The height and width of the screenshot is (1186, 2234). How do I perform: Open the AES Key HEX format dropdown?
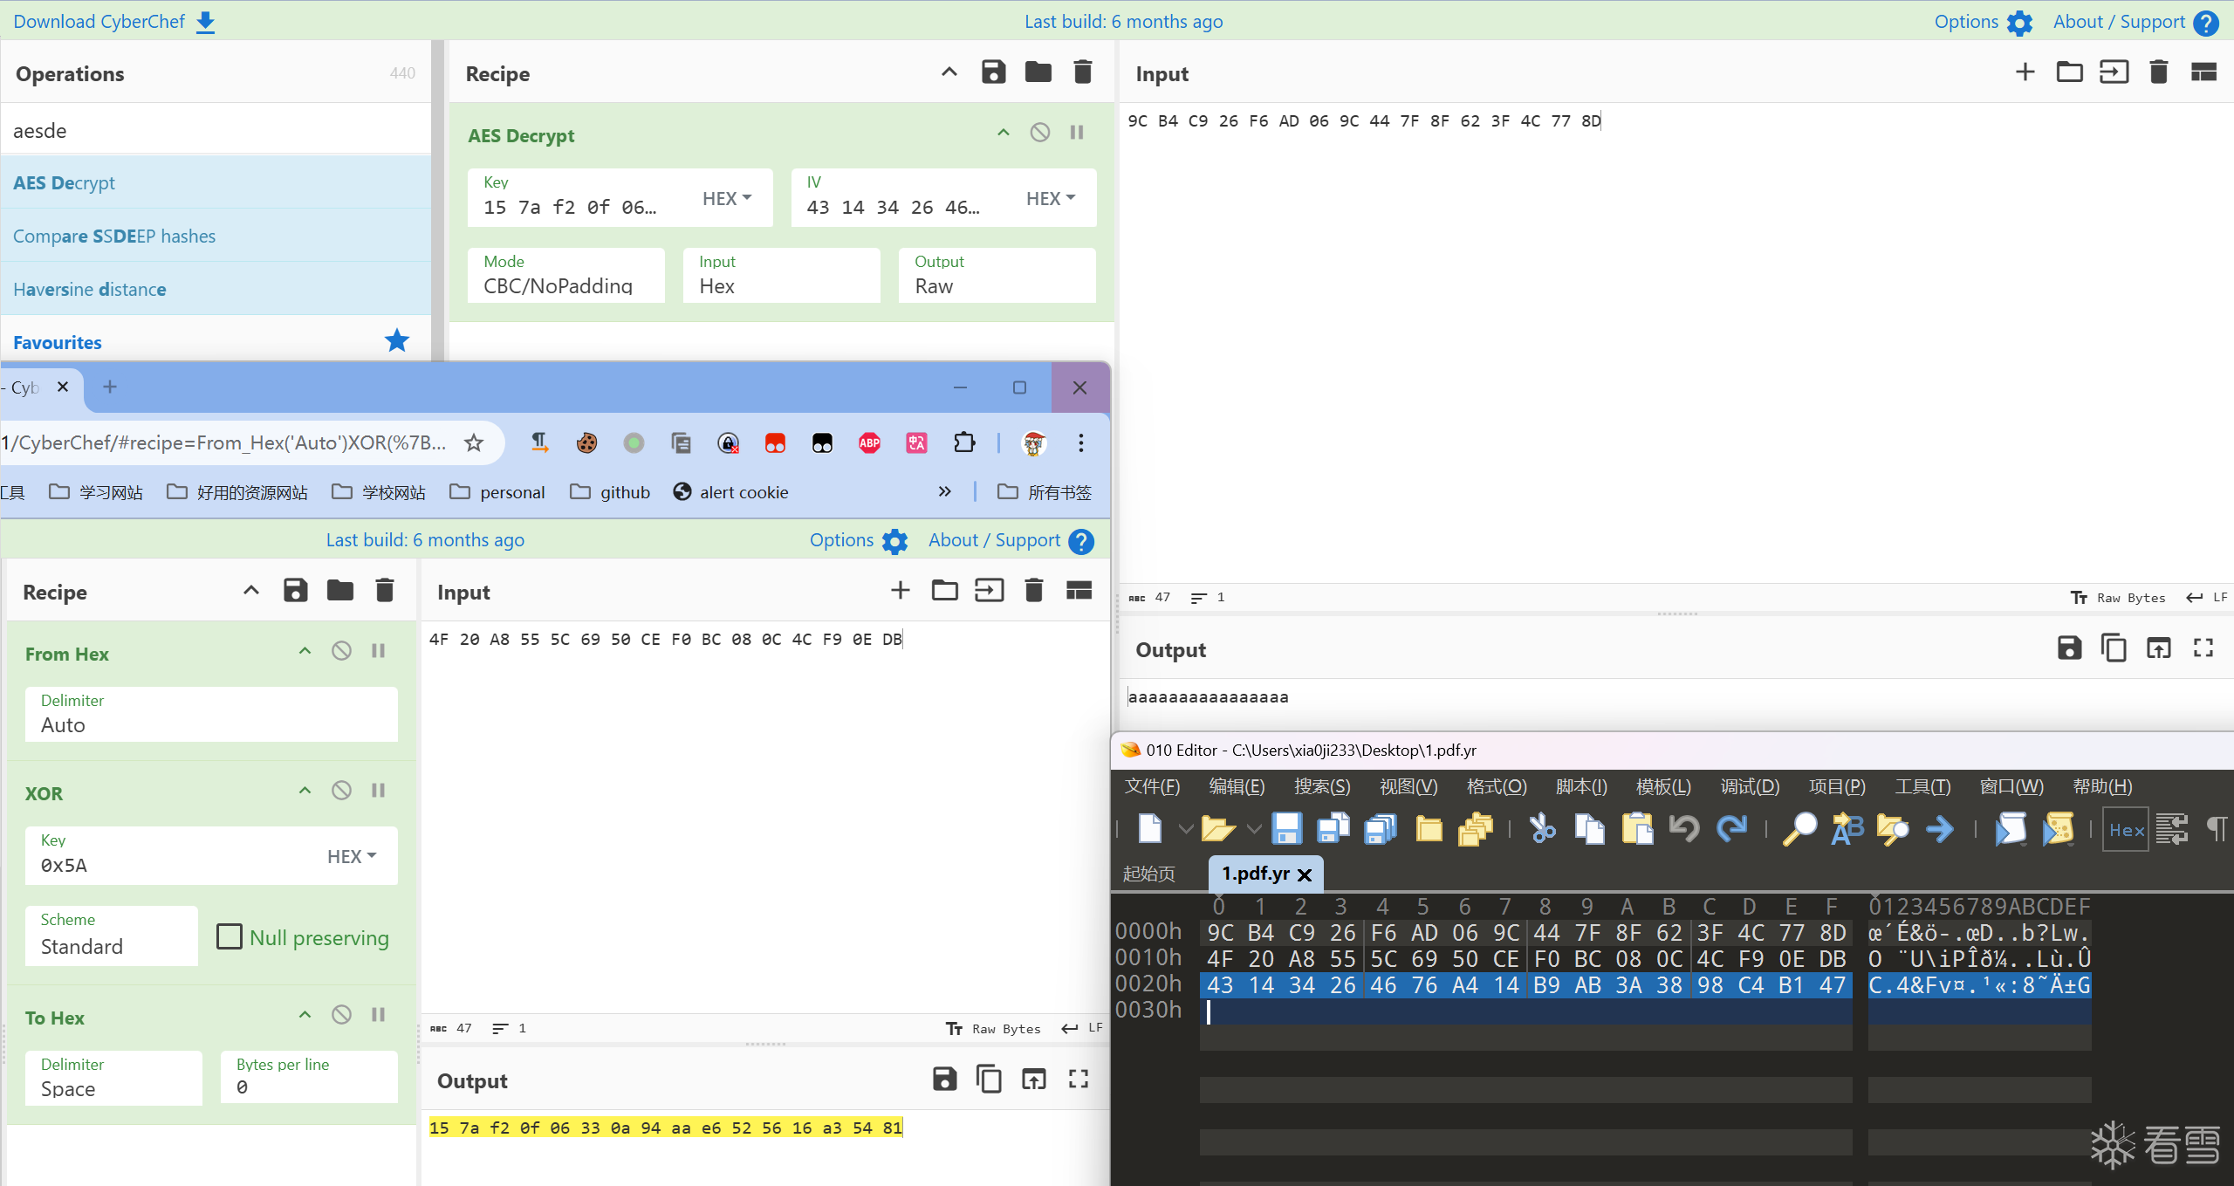pos(727,199)
